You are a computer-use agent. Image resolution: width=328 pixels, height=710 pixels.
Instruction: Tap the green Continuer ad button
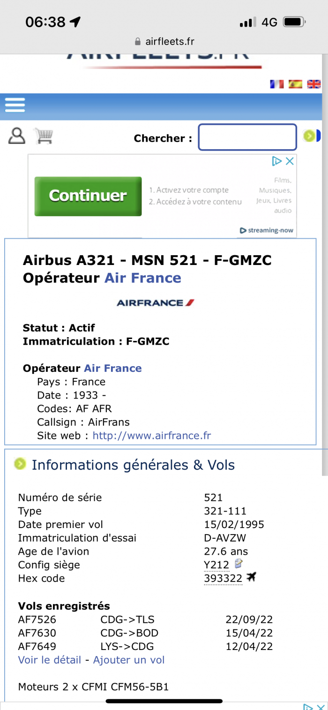(88, 196)
